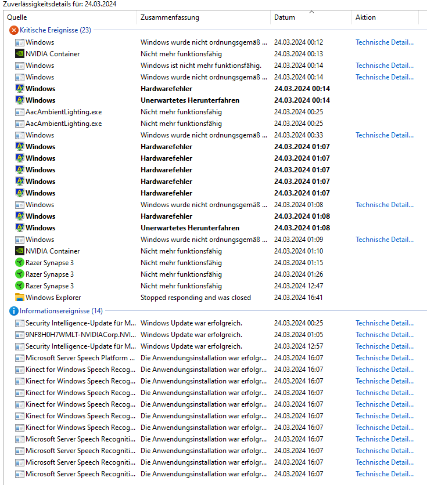Click Security Intelligence-Update icon at 00:25

click(20, 323)
